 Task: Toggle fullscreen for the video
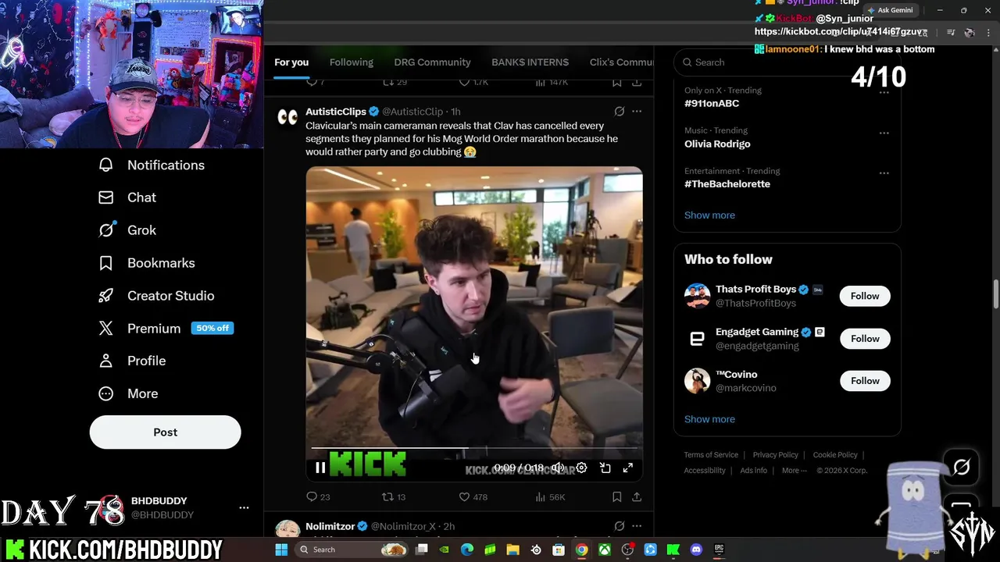627,468
